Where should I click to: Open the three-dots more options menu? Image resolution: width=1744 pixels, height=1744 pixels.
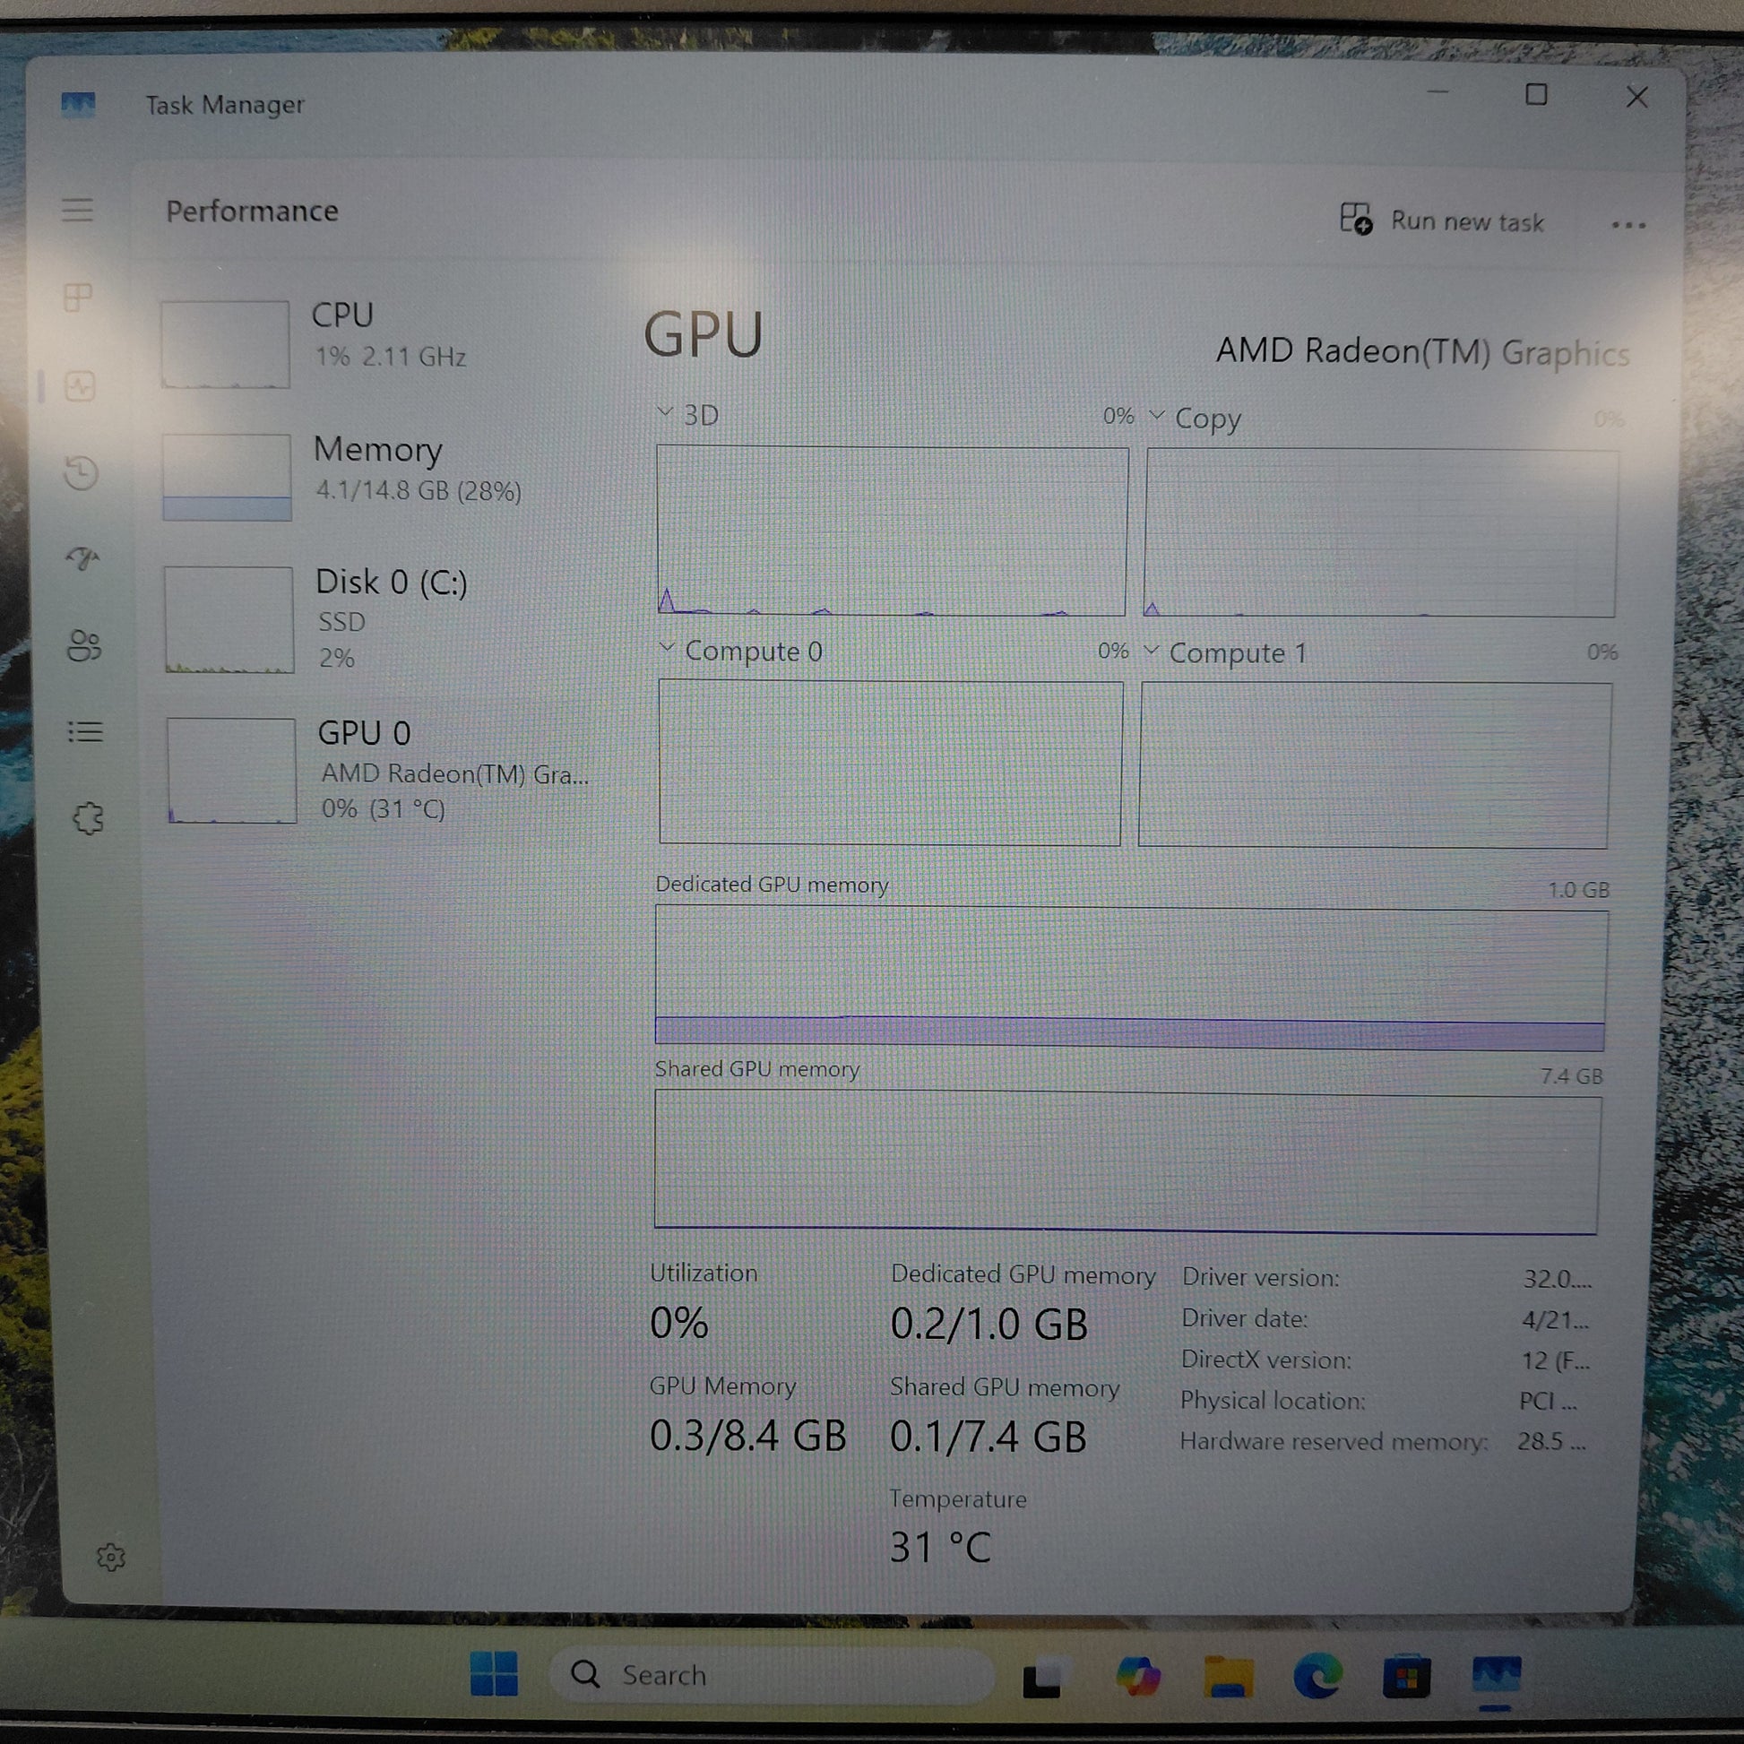[1627, 225]
